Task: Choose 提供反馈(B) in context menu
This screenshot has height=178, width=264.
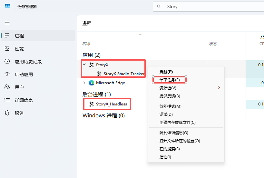Action: pyautogui.click(x=186, y=96)
